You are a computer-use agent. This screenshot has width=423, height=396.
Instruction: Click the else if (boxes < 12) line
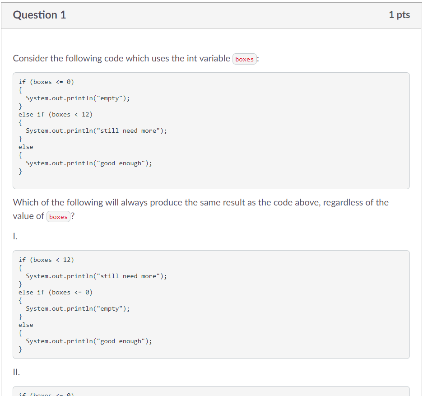pyautogui.click(x=56, y=114)
